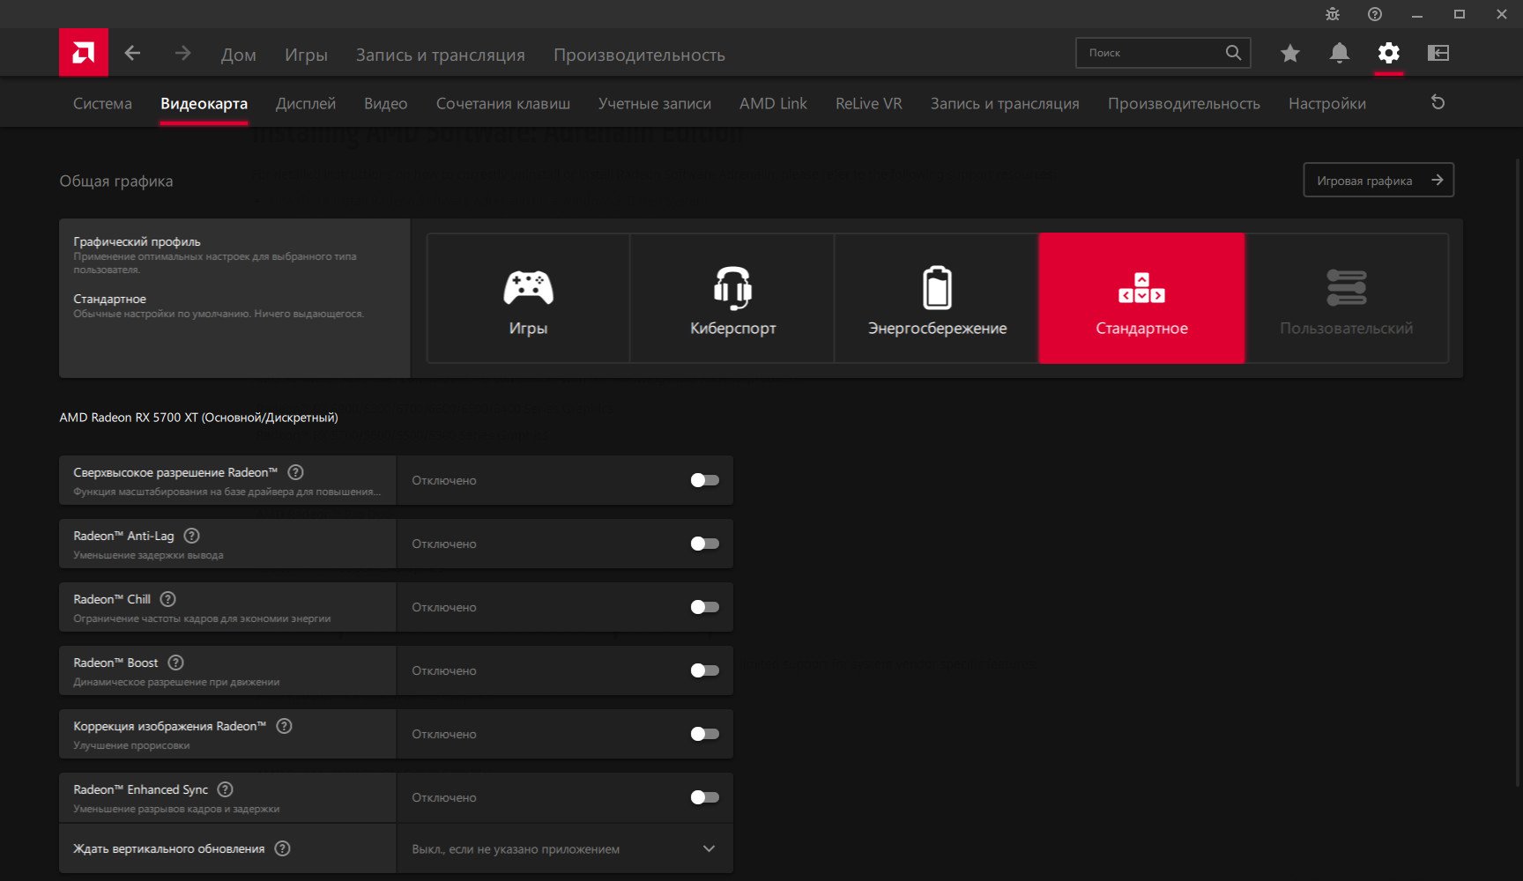Screen dimensions: 1523x881
Task: Enable Radeon Enhanced Sync toggle
Action: click(x=704, y=797)
